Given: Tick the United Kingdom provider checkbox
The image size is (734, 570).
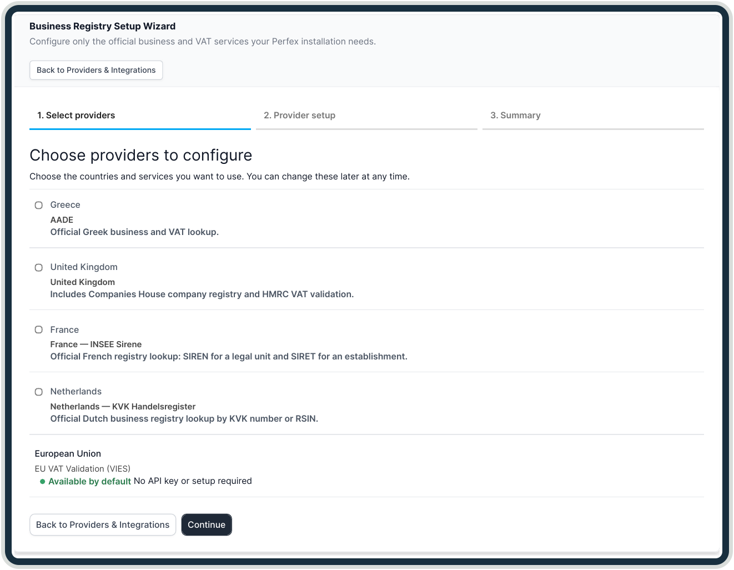Looking at the screenshot, I should pos(39,267).
